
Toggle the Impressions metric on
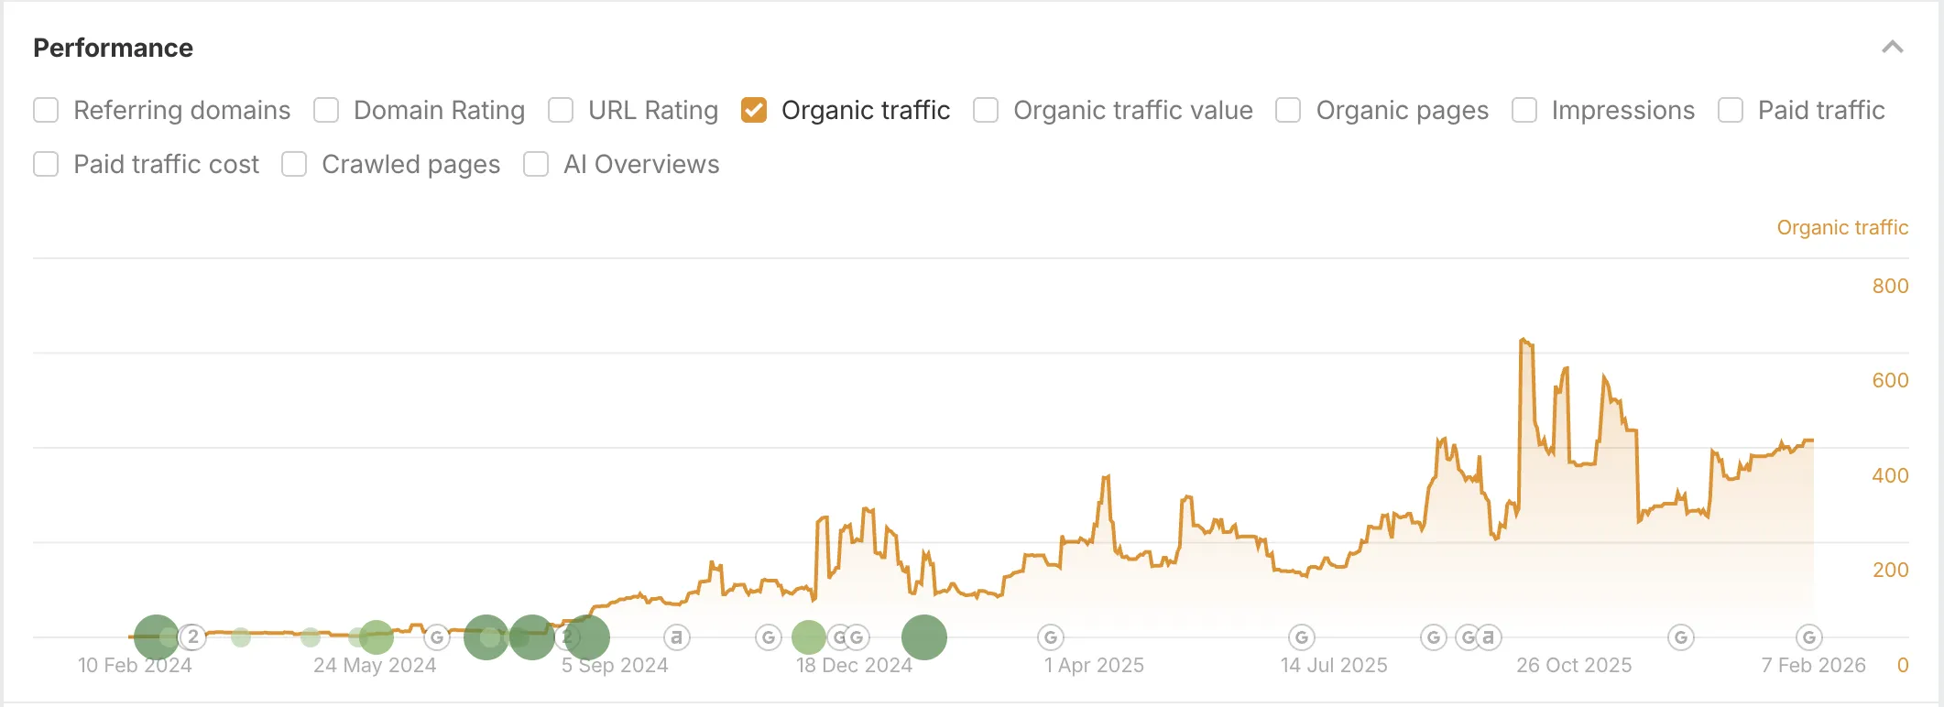[x=1524, y=109]
